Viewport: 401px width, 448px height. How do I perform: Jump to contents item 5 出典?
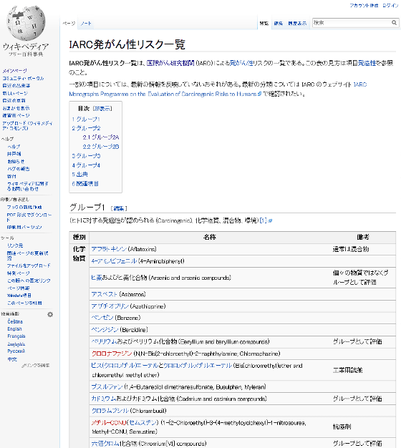[79, 175]
